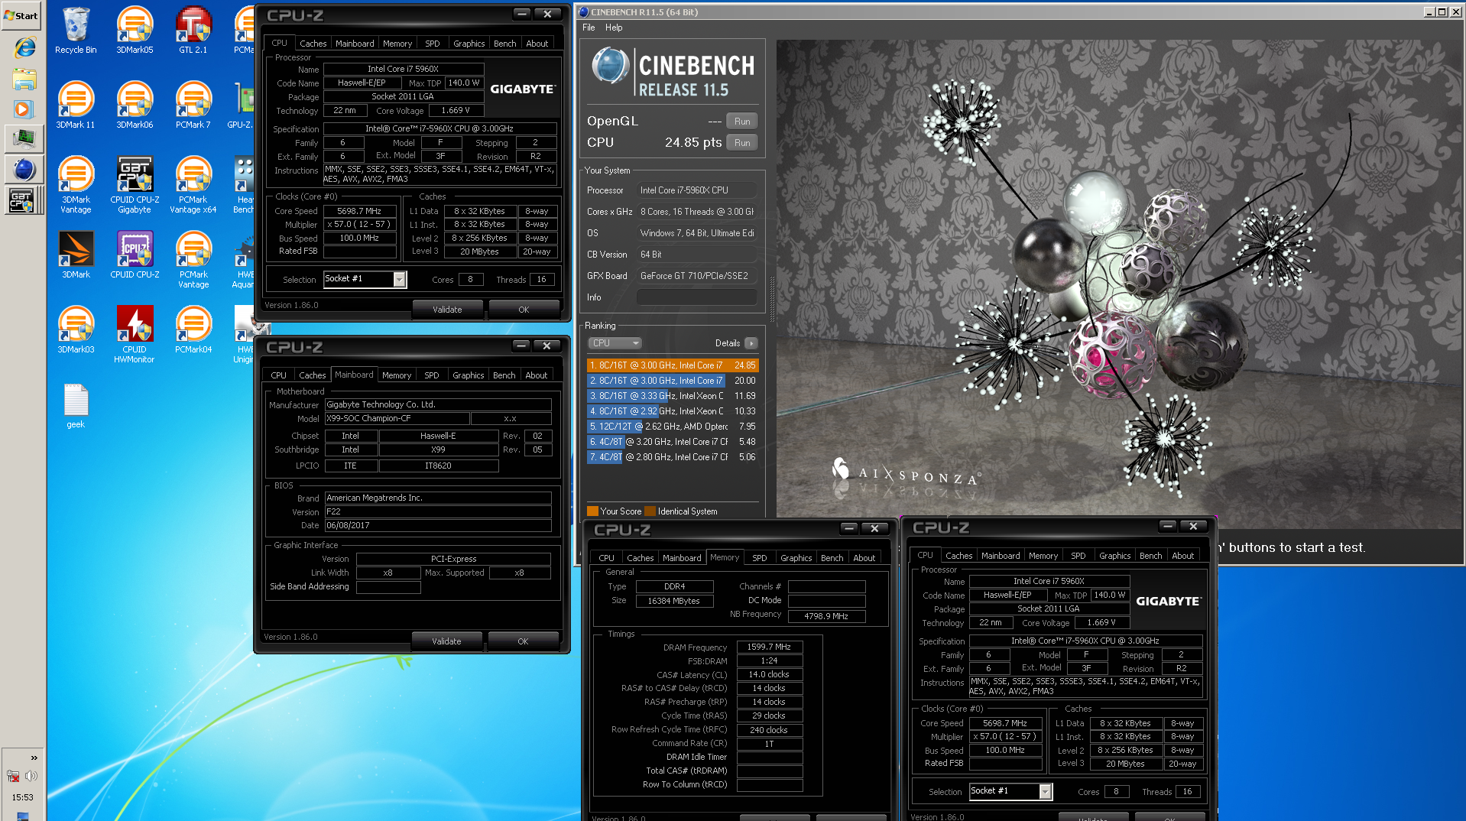Select ranking row one scoring 24.85
1466x821 pixels.
coord(672,365)
